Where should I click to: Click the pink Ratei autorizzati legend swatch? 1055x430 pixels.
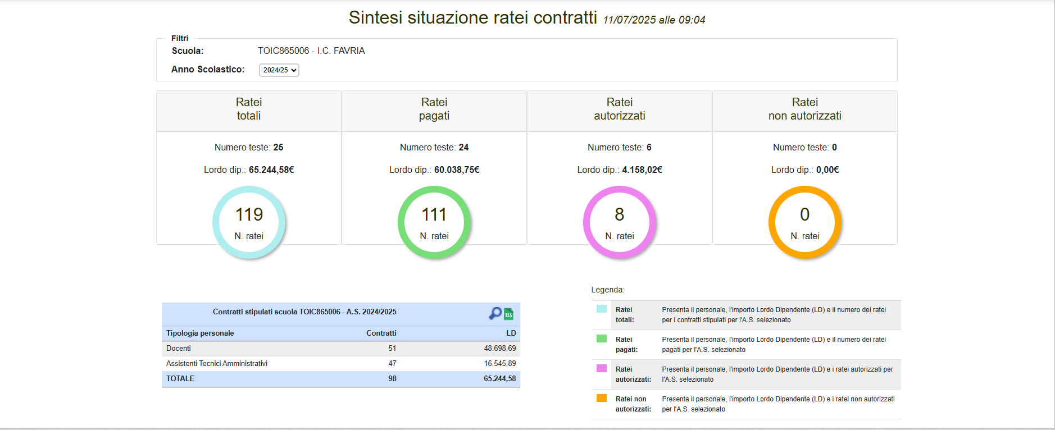[602, 368]
